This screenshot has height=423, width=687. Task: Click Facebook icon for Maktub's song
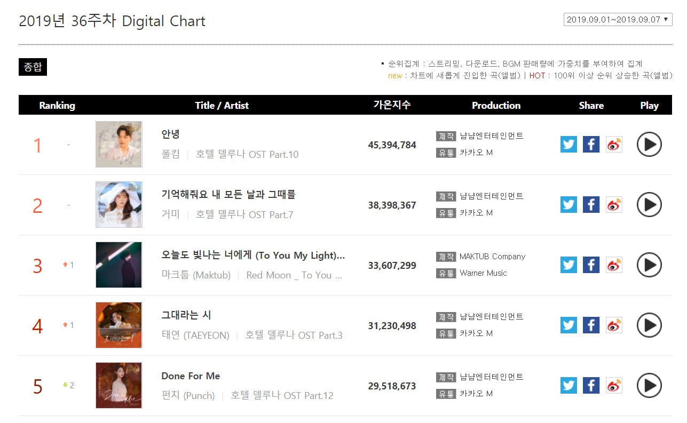point(591,265)
